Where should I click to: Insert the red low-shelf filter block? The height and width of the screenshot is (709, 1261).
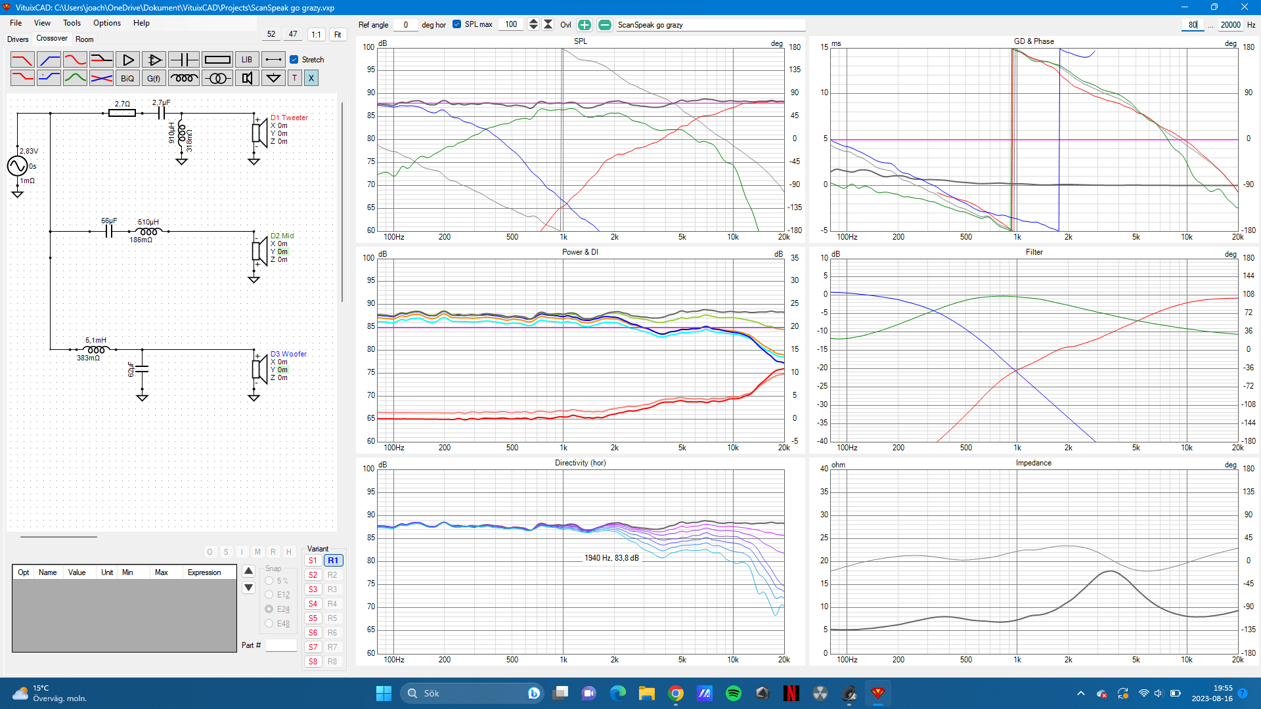pos(22,78)
